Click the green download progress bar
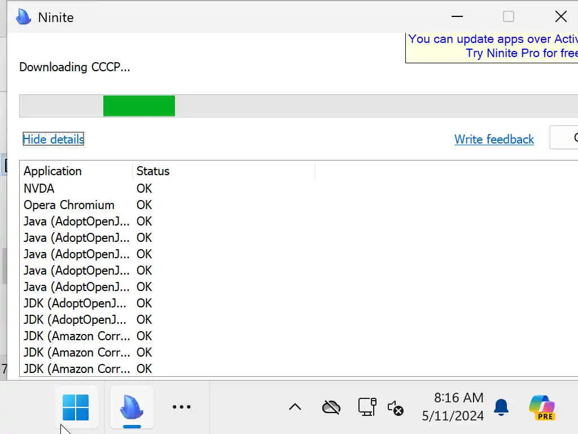 click(139, 106)
